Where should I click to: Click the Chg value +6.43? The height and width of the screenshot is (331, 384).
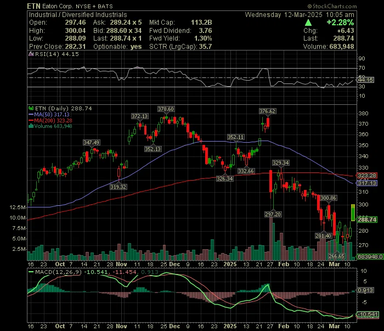pyautogui.click(x=346, y=31)
